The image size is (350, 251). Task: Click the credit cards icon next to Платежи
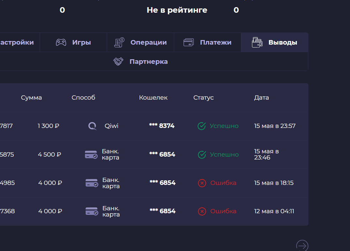pyautogui.click(x=189, y=42)
